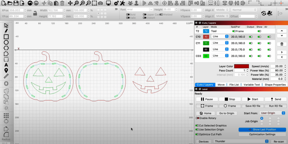
Task: Open Settings with the gears icon
Action: click(116, 3)
